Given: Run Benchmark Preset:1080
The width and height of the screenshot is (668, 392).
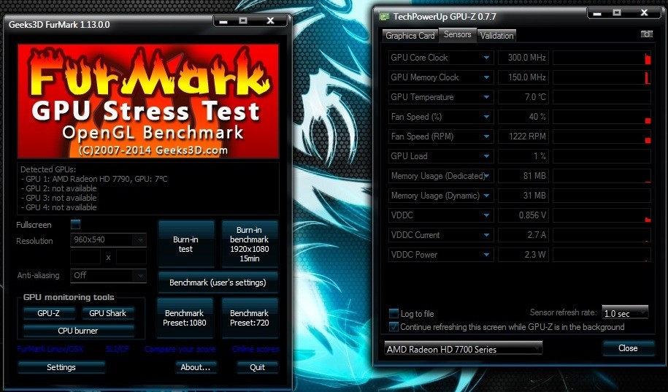Looking at the screenshot, I should coord(185,318).
